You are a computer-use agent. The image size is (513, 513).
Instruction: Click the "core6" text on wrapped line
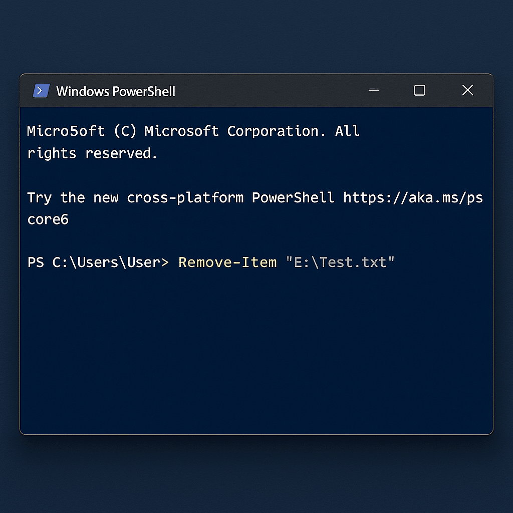[48, 219]
